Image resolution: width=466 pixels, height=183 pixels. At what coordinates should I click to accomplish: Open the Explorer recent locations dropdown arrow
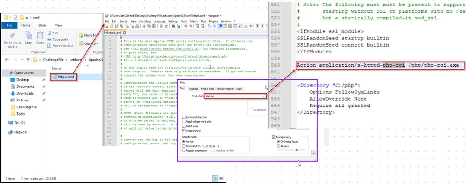(21, 60)
